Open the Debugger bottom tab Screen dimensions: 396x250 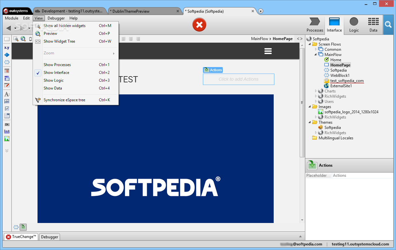point(50,237)
